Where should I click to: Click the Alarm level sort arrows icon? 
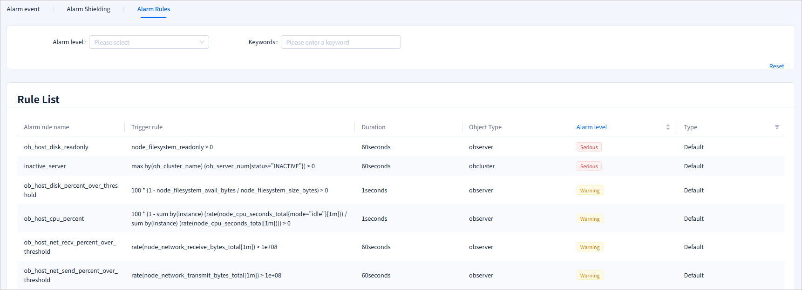(668, 127)
